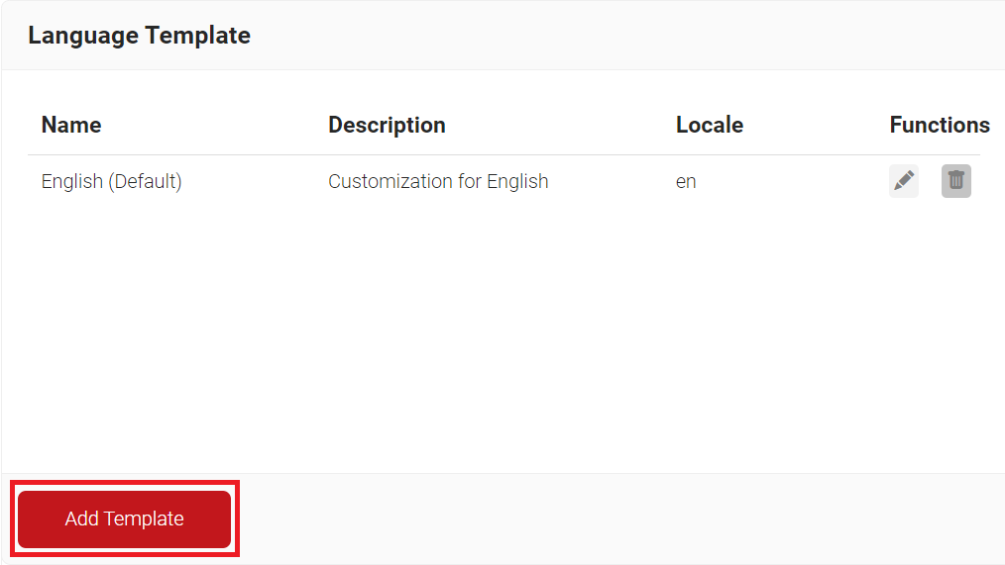Click the word 'Language' in the panel title

83,36
